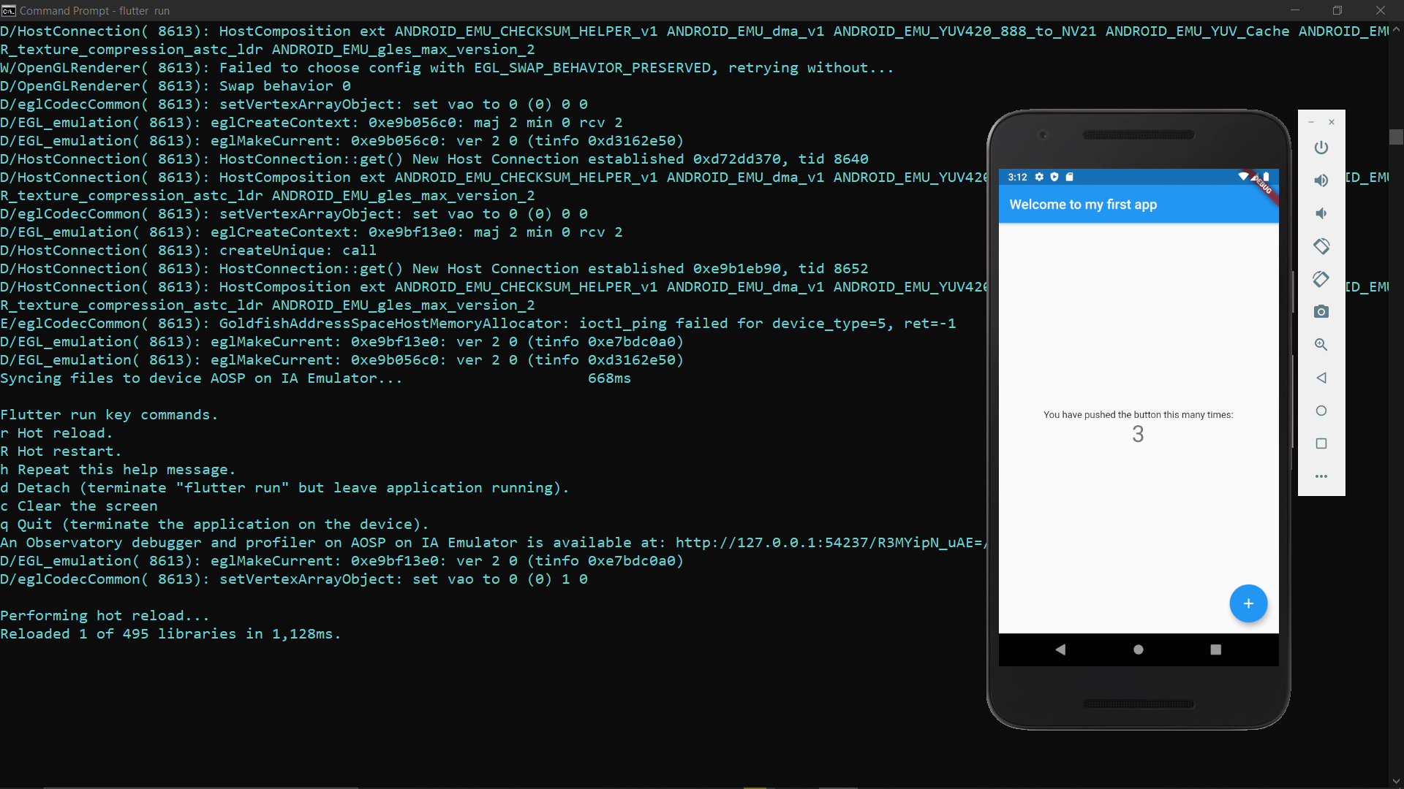Click the emulator volume down icon

[1321, 213]
